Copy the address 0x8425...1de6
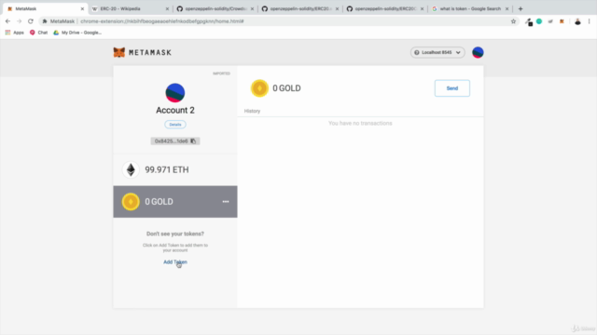The height and width of the screenshot is (335, 597). click(x=175, y=141)
